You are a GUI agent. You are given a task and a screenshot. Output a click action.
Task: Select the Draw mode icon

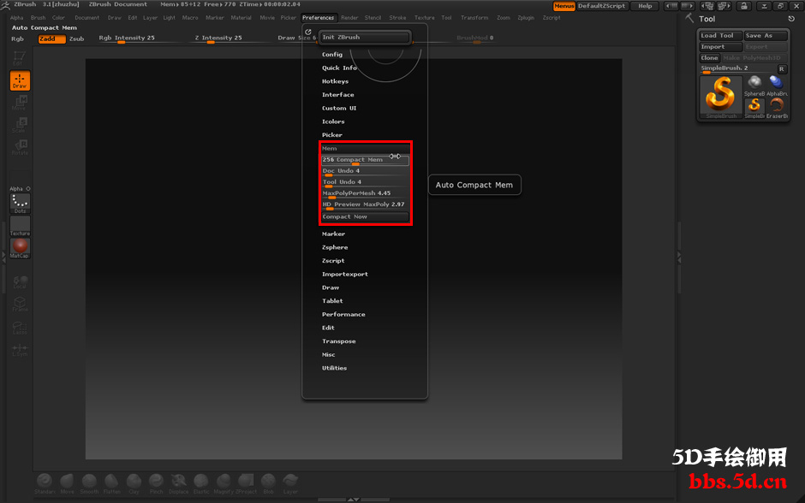(20, 80)
